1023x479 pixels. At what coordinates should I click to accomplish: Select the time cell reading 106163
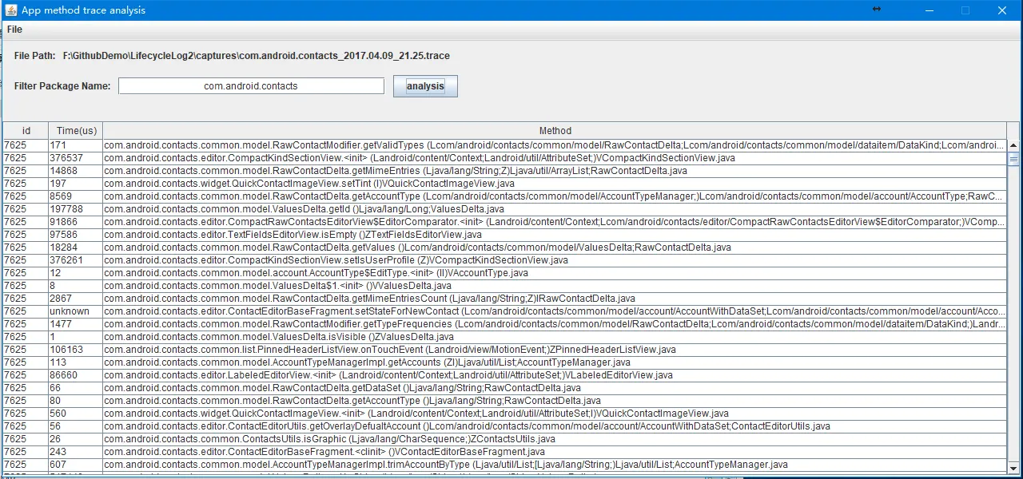click(x=75, y=350)
